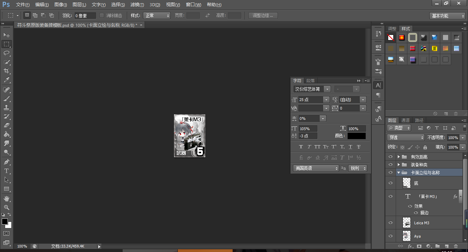
Task: Select the Brush tool
Action: click(x=7, y=99)
